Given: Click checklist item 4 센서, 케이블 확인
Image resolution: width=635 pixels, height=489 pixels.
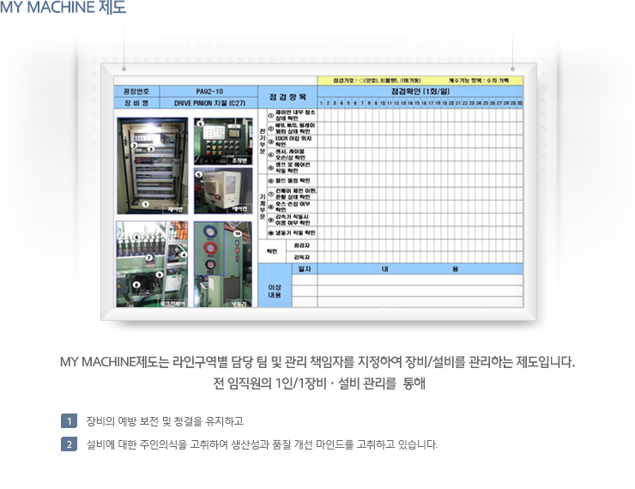Looking at the screenshot, I should (x=292, y=154).
